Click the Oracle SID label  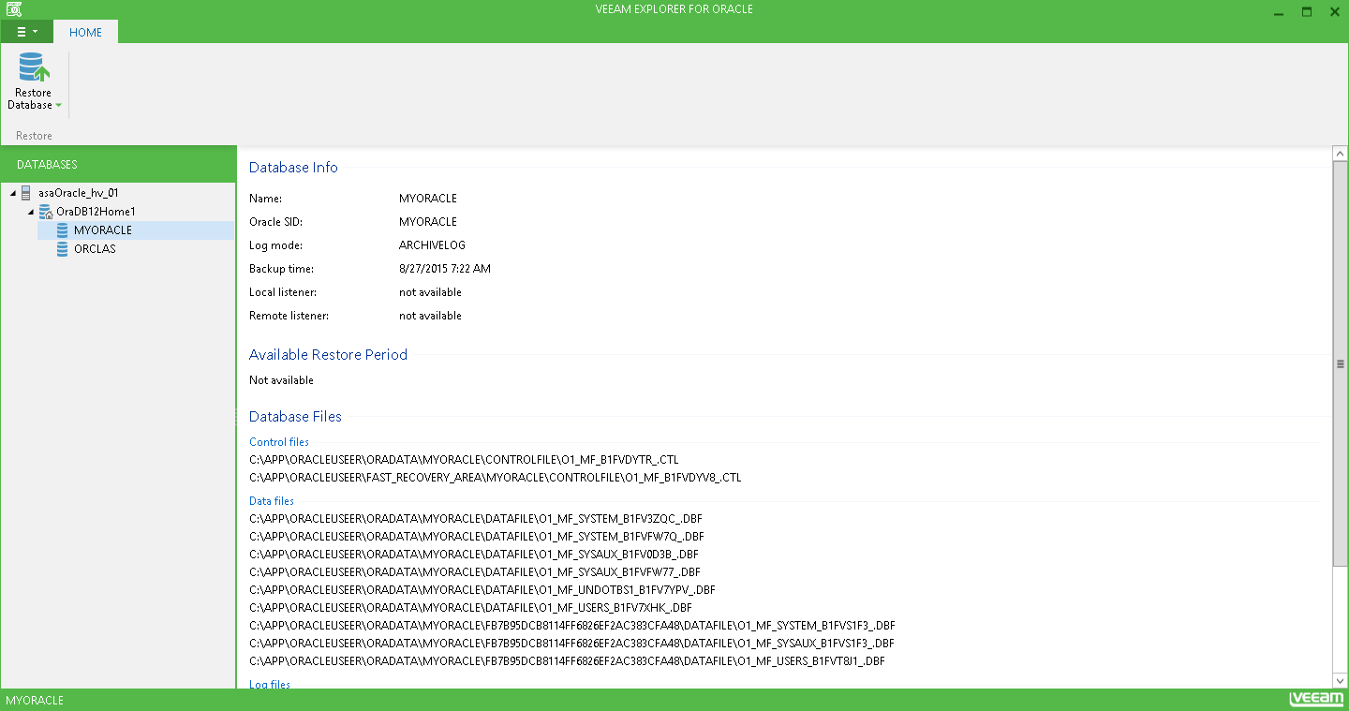(x=275, y=222)
